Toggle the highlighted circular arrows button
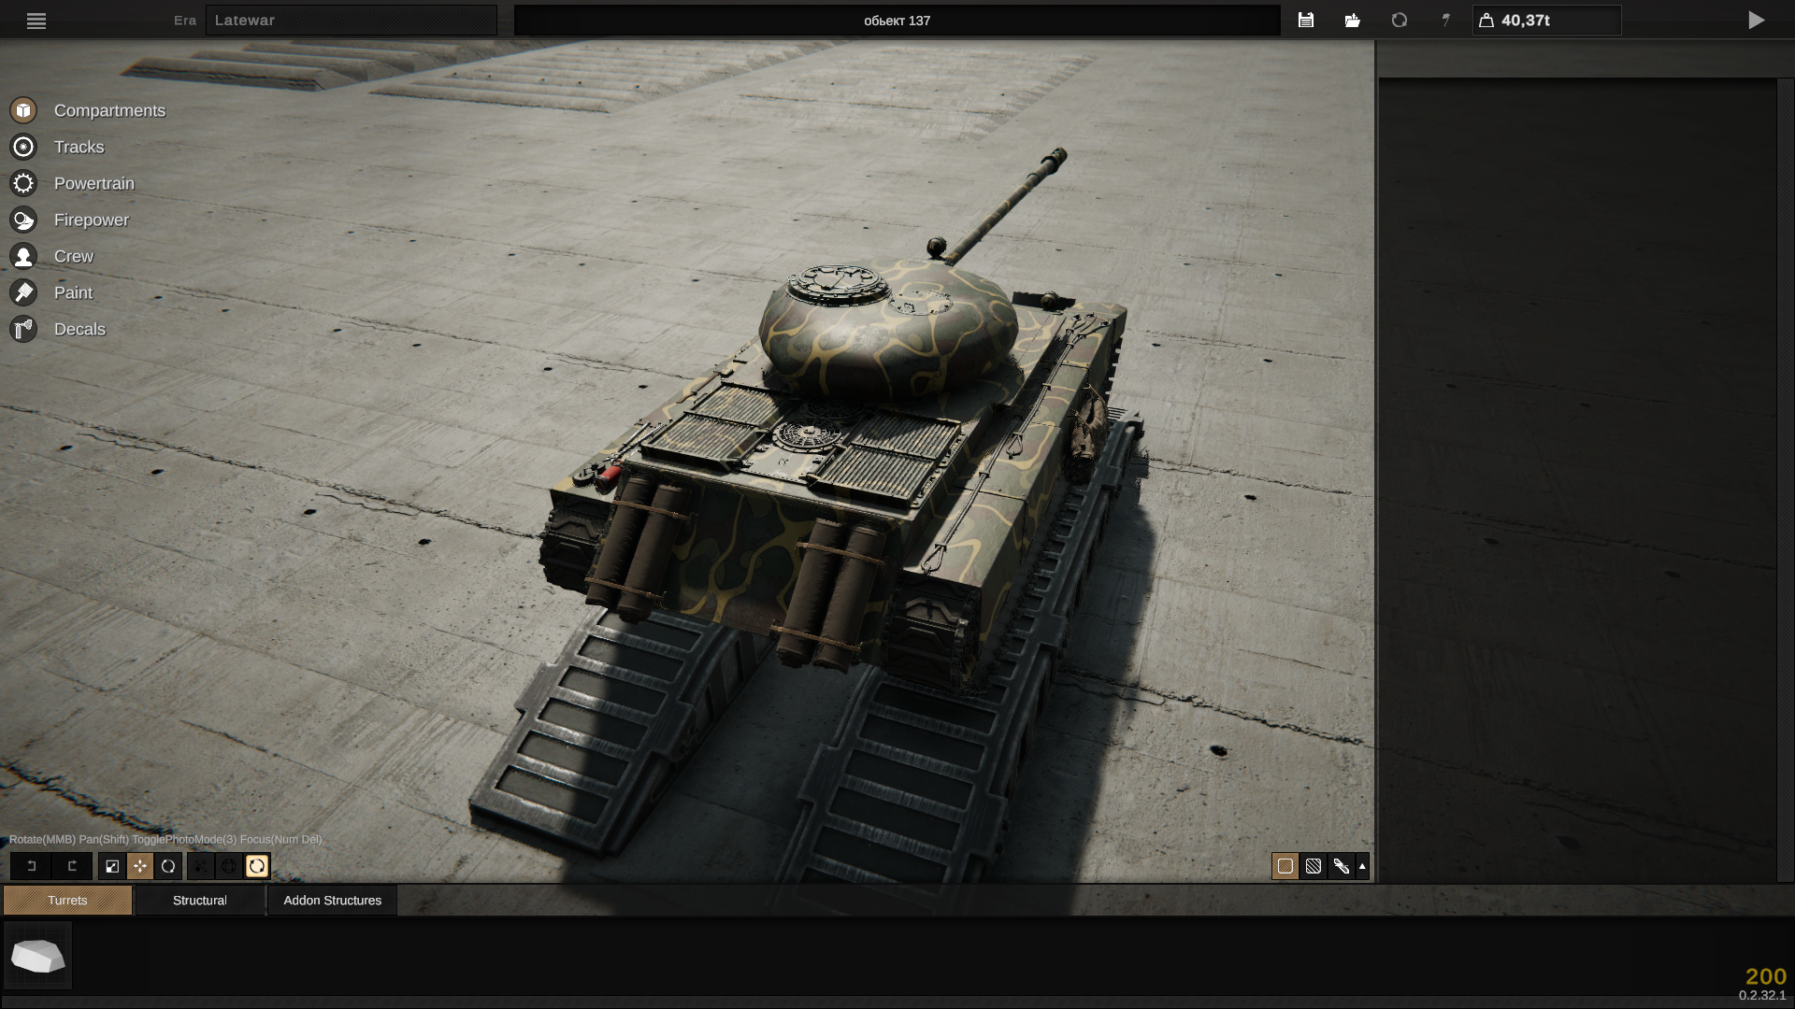This screenshot has height=1009, width=1795. tap(257, 866)
